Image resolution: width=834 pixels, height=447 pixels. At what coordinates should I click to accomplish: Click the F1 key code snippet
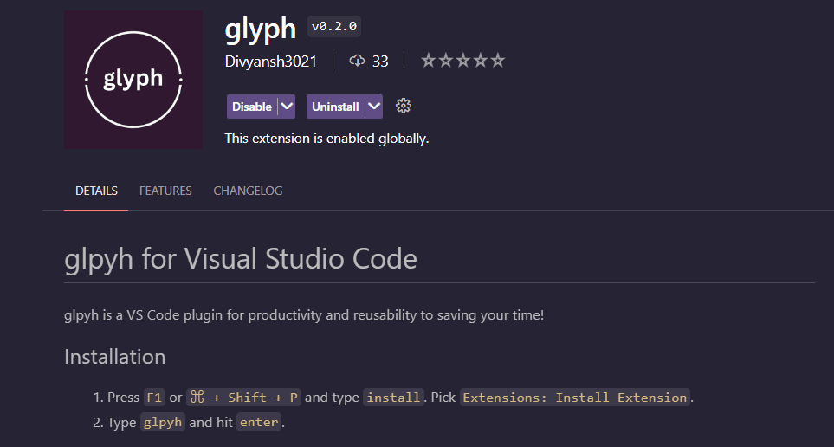154,398
